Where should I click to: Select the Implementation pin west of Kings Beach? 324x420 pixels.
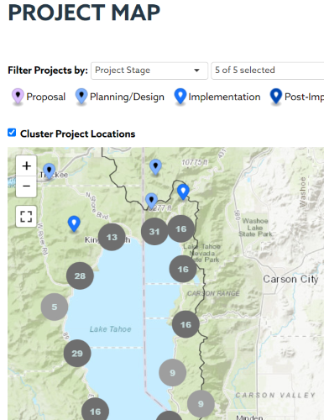pos(74,223)
